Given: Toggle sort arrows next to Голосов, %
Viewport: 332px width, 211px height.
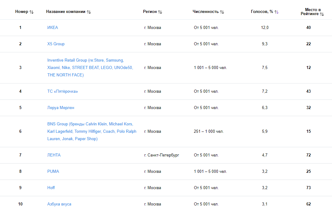Looking at the screenshot, I should pos(276,12).
